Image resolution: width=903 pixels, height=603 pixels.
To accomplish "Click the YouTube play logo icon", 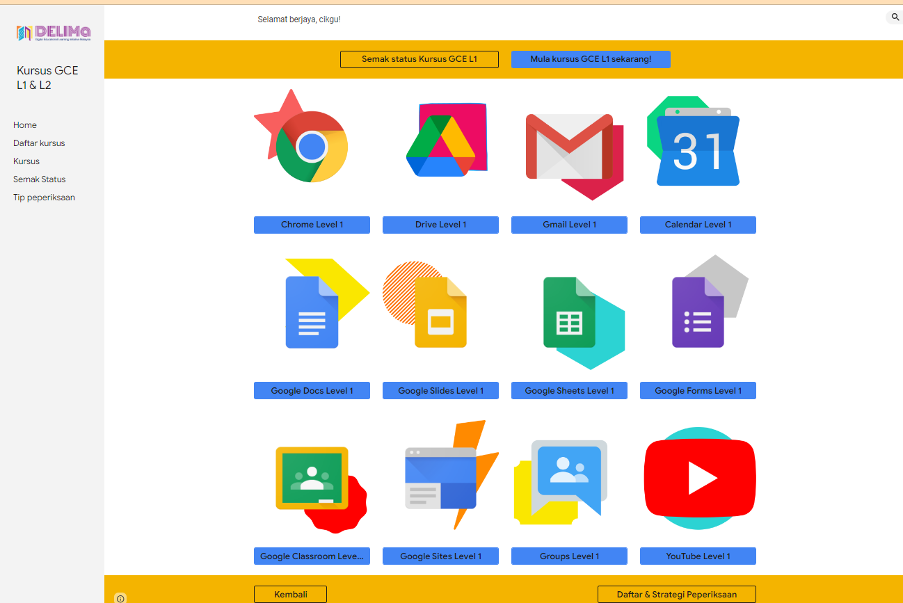I will [x=700, y=479].
